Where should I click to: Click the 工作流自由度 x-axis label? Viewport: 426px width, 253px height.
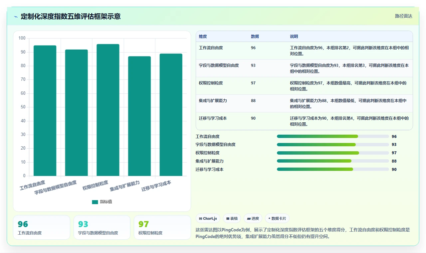point(32,185)
